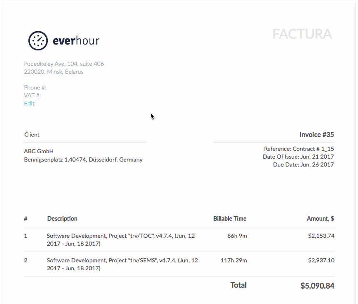Viewport: 358px width, 304px height.
Task: Click the FACTURA invoice title
Action: 302,34
